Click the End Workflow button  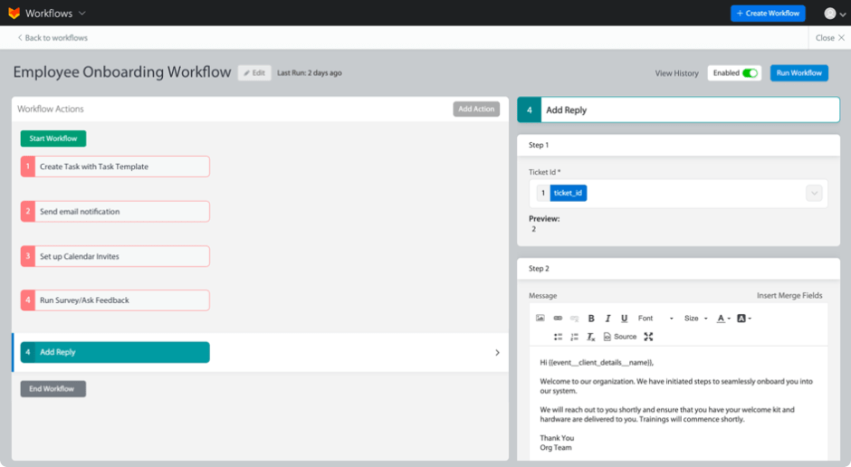53,389
